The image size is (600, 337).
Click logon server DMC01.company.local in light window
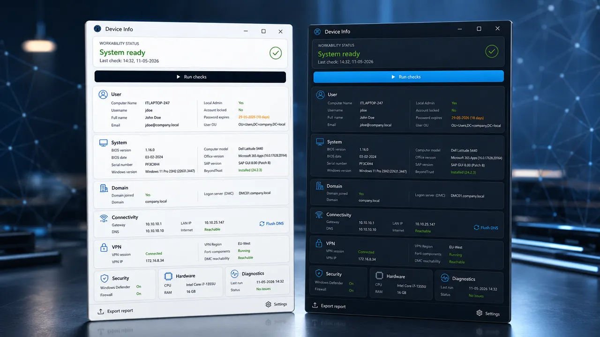(x=255, y=193)
